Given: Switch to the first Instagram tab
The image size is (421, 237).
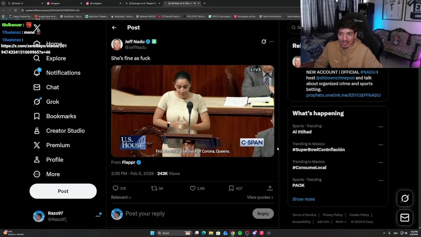Looking at the screenshot, I should pos(64,3).
